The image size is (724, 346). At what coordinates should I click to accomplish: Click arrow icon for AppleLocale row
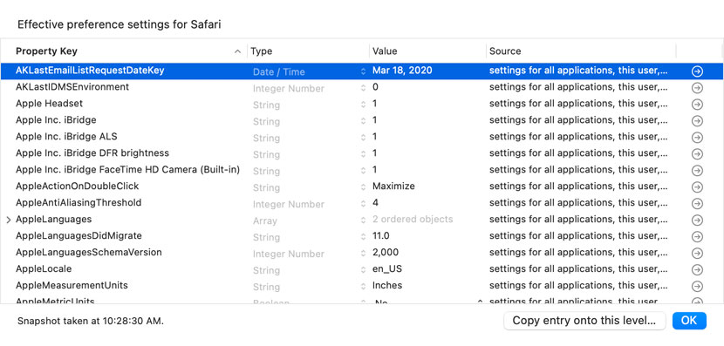coord(697,270)
